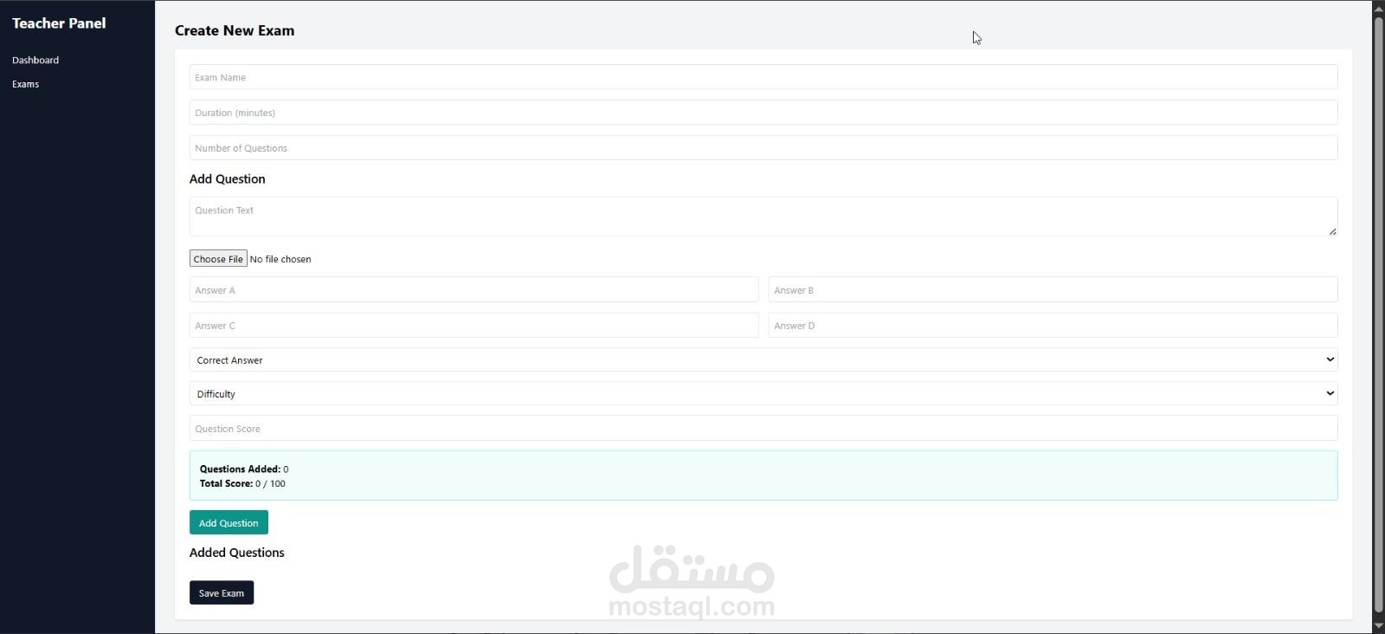This screenshot has width=1385, height=634.
Task: Click the 'Add Question' section heading
Action: (x=228, y=178)
